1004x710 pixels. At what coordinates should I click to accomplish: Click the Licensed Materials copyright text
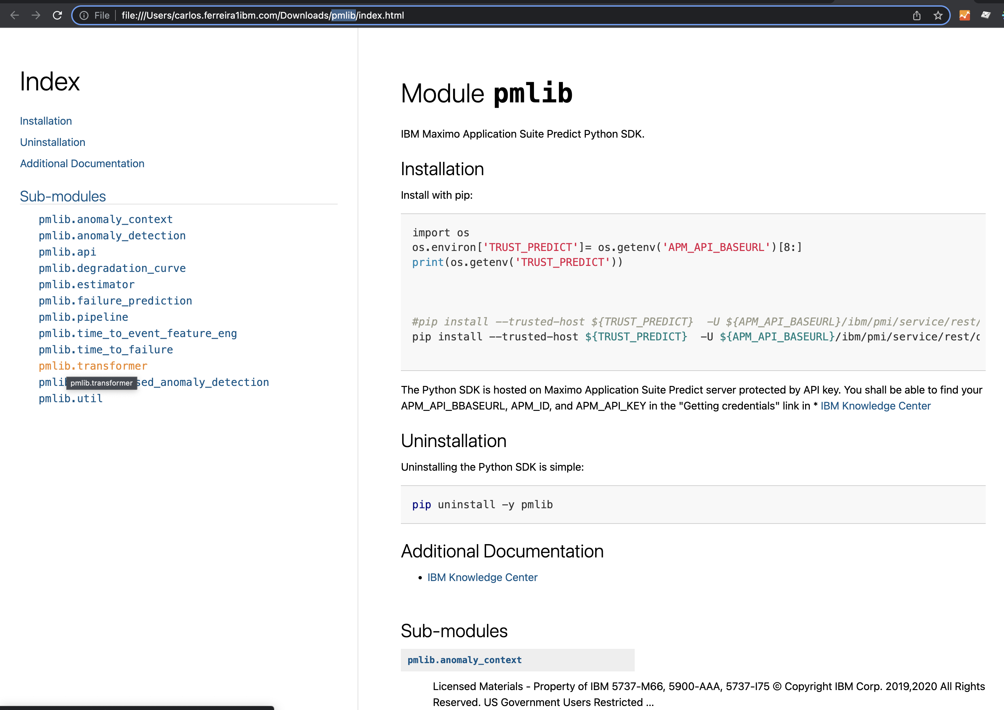coord(709,694)
